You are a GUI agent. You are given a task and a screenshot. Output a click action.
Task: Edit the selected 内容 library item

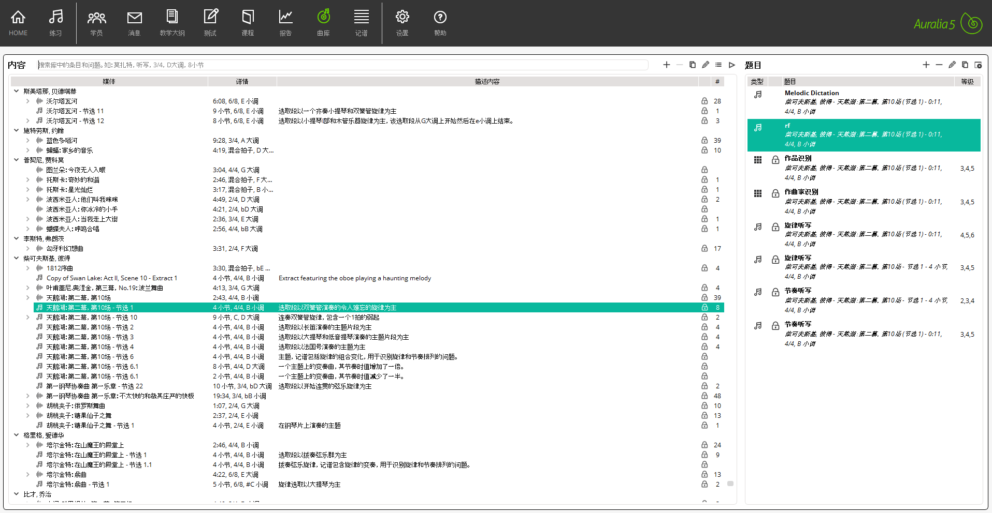tap(706, 65)
